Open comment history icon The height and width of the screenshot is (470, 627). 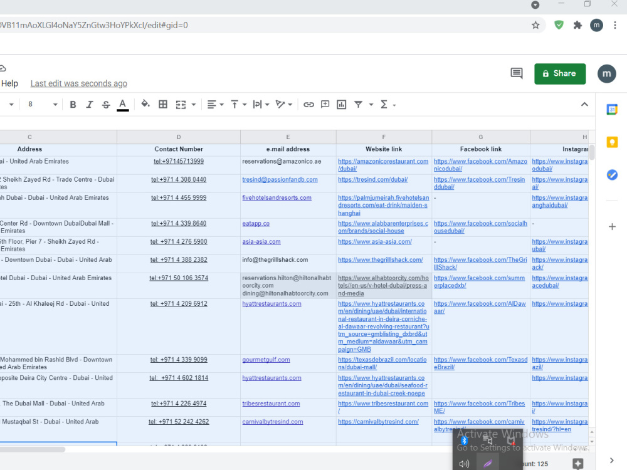[516, 73]
